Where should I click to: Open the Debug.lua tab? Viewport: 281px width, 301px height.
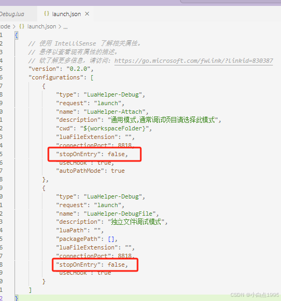pos(12,14)
